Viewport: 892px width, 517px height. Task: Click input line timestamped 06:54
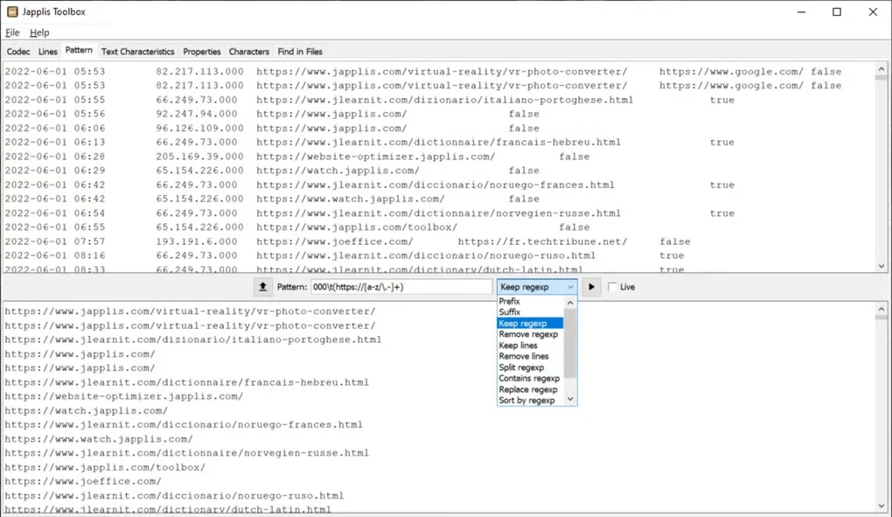tap(370, 213)
